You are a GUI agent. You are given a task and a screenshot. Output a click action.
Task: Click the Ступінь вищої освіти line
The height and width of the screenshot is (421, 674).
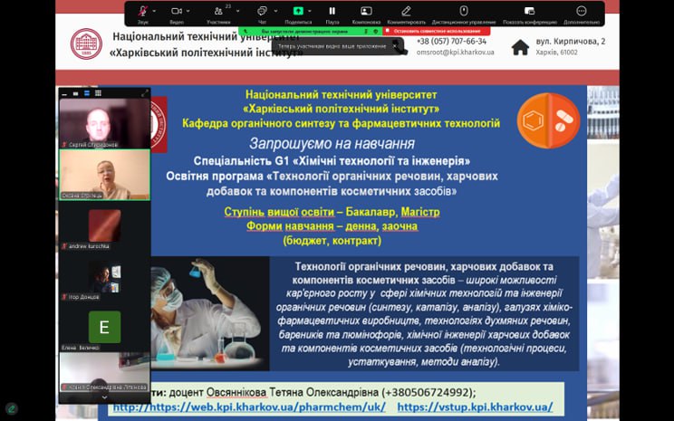click(x=332, y=212)
